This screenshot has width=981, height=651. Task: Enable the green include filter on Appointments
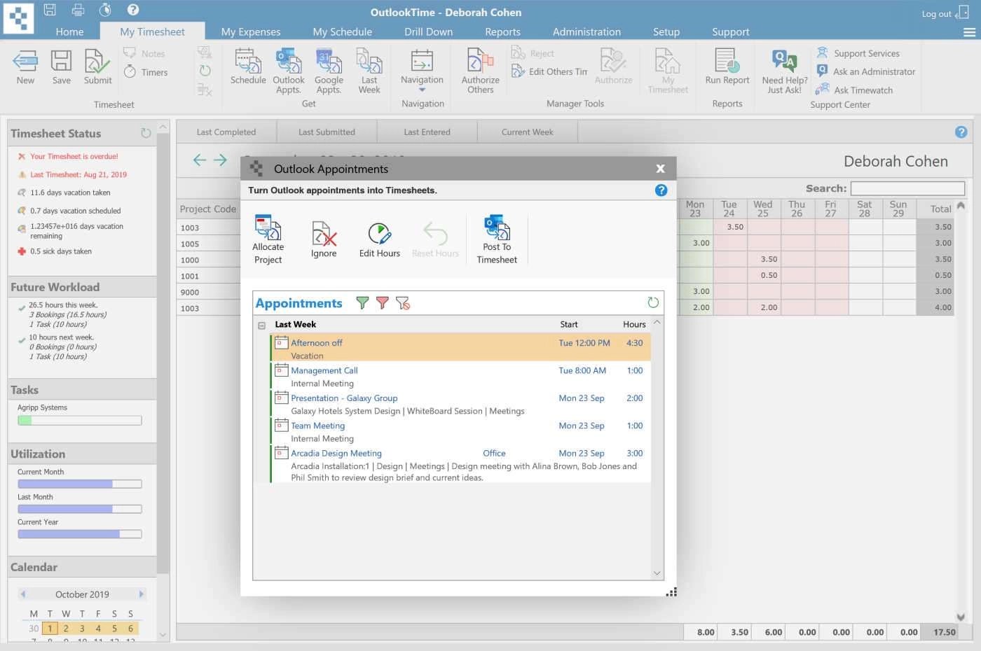point(362,303)
